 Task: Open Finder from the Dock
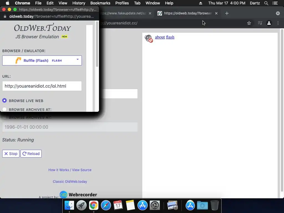(69, 206)
